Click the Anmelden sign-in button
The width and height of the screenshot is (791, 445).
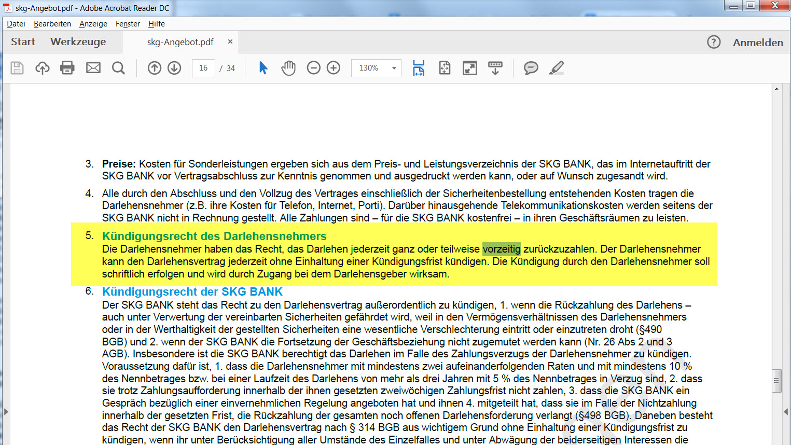pyautogui.click(x=758, y=43)
